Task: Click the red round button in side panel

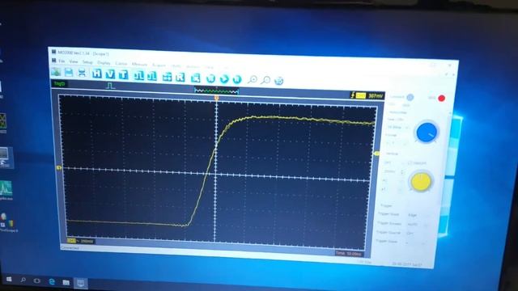Action: [x=441, y=99]
